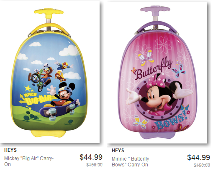Click the $44.99 price for Mickey carry-on

(91, 157)
